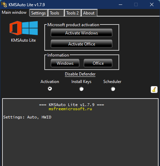Viewport: 160px width, 166px height.
Task: Minimize the KMSAuto Lite window
Action: pos(121,4)
